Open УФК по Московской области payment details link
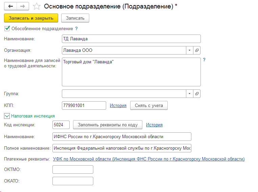 149,159
